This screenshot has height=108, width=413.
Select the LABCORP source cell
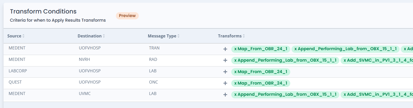click(18, 71)
